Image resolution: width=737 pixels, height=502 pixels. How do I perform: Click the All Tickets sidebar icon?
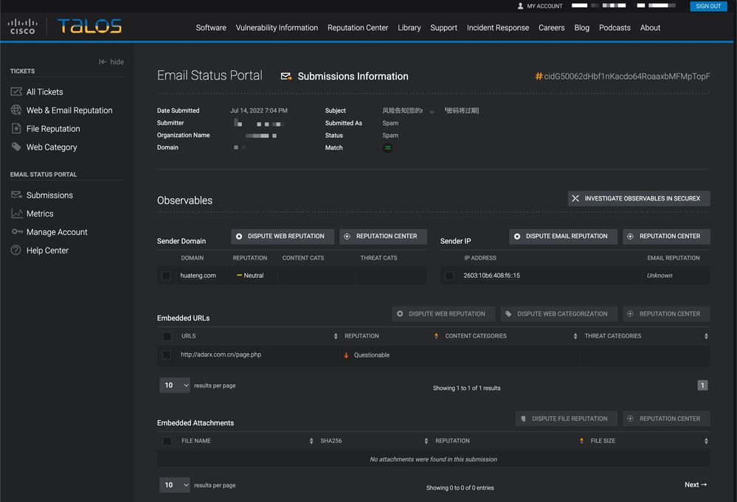click(16, 92)
